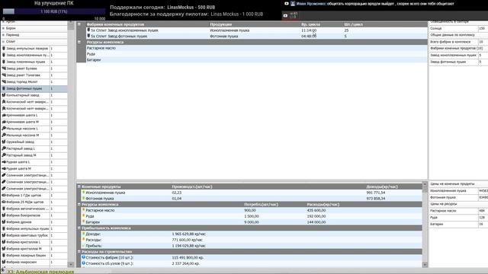This screenshot has height=274, width=488.
Task: Expand the Паранид race group
Action: coord(3,35)
